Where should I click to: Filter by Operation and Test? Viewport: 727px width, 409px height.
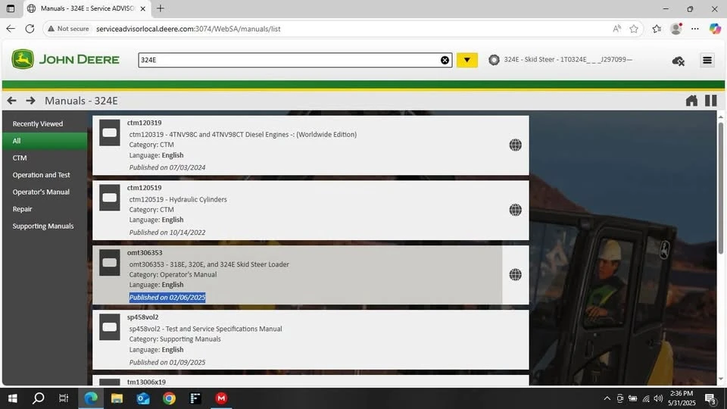coord(41,175)
